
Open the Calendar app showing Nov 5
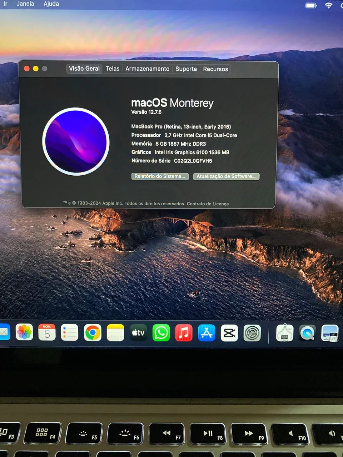point(47,332)
